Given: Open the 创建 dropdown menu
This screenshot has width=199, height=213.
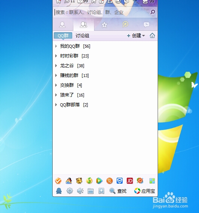Looking at the screenshot, I should pyautogui.click(x=136, y=36).
